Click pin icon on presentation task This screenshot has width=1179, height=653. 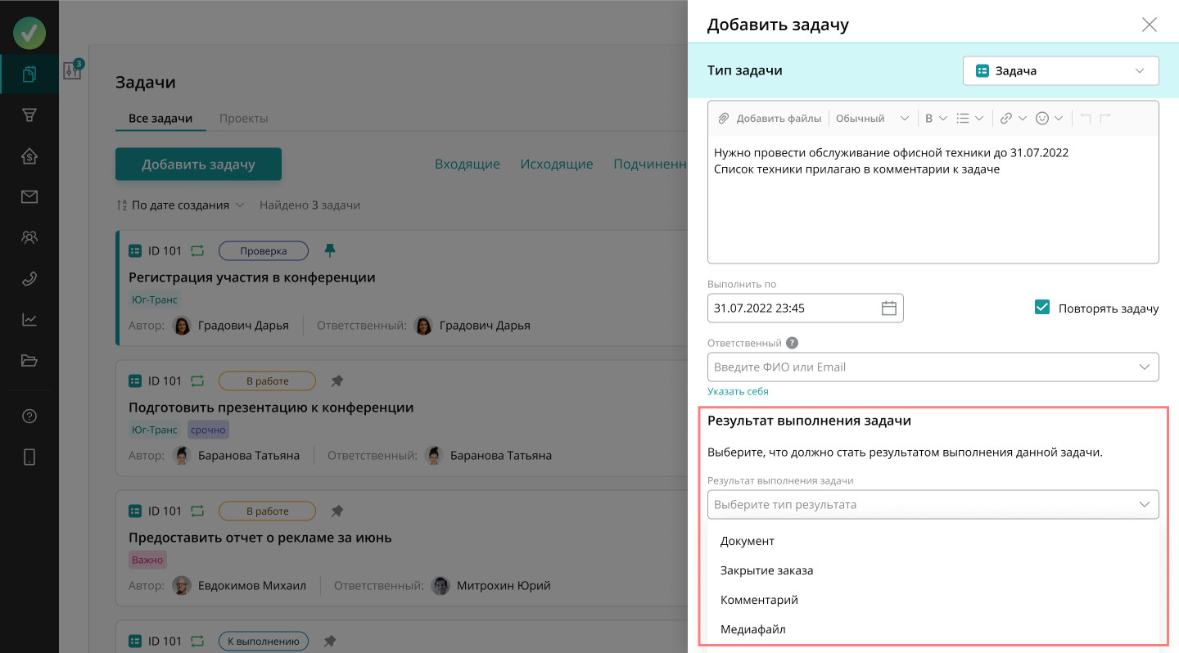(x=337, y=381)
